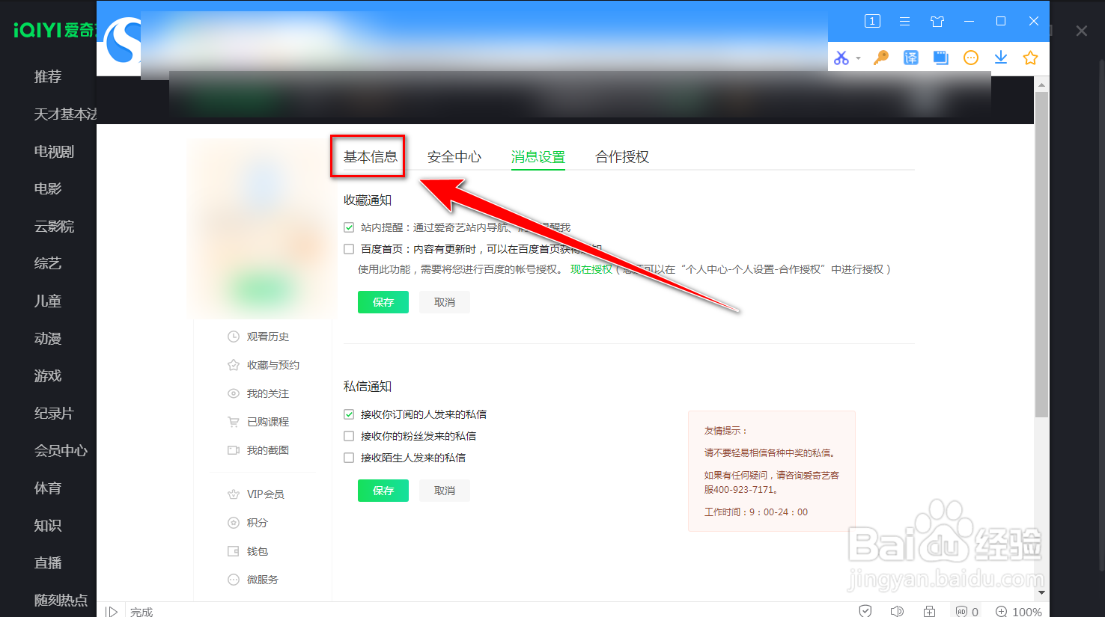The height and width of the screenshot is (617, 1105).
Task: Go to 推荐 in iQIYI nav
Action: click(48, 77)
